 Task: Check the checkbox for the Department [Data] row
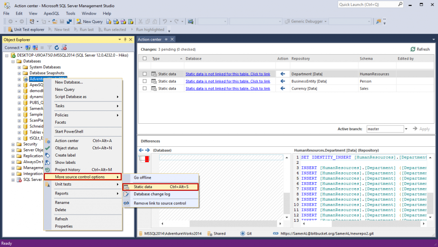point(144,74)
